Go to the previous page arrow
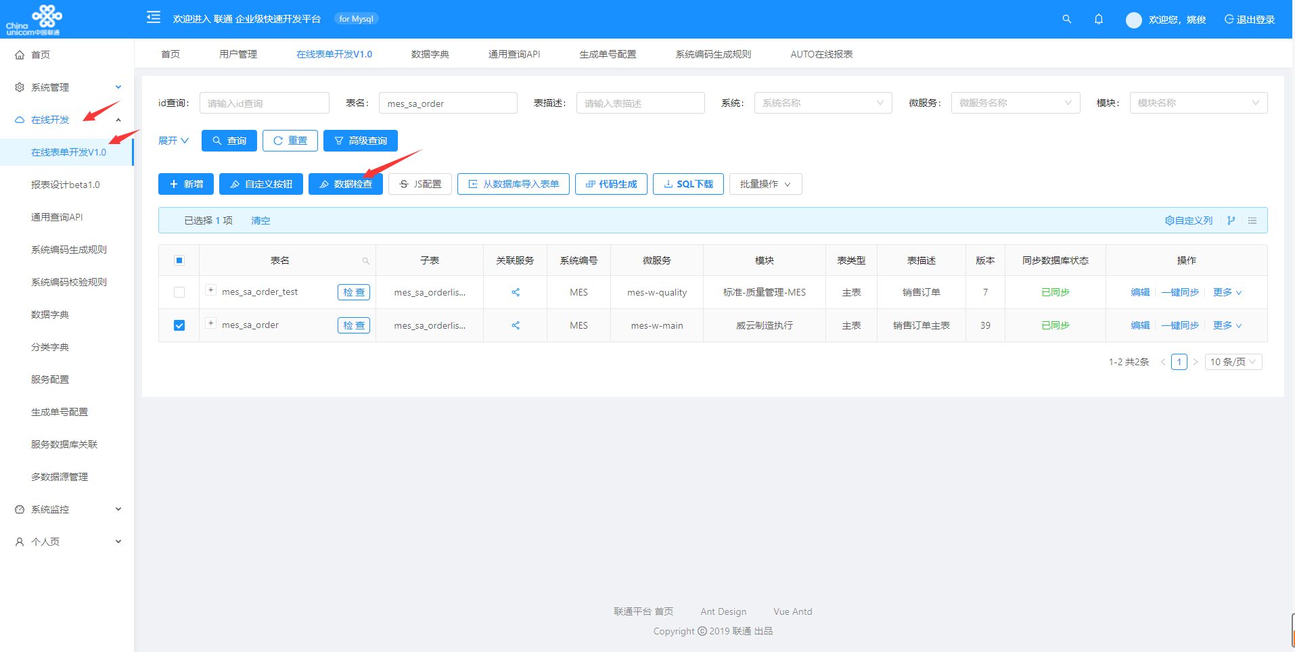Screen dimensions: 1295x652 [1163, 362]
